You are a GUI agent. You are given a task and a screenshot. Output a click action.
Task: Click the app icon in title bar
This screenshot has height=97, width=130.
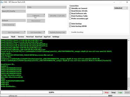(2, 2)
